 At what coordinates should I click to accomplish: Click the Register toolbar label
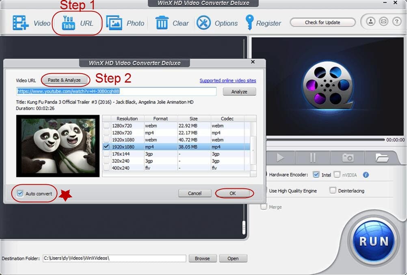coord(268,23)
